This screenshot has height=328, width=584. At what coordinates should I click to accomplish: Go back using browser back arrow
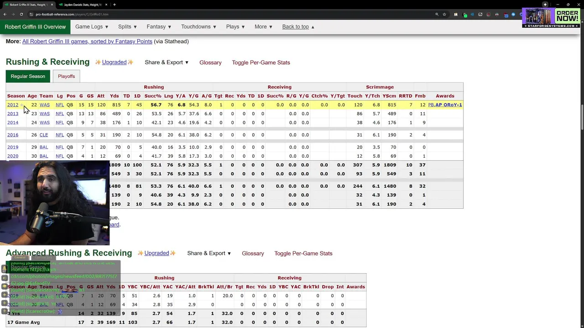[x=5, y=14]
